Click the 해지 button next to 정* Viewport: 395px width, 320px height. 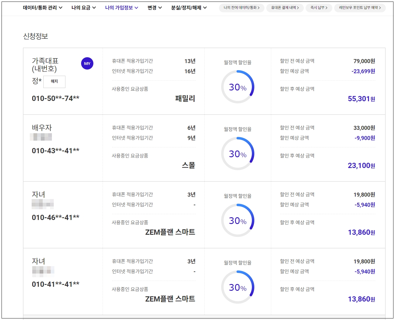pyautogui.click(x=54, y=82)
